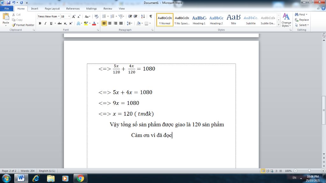Toggle italic formatting

pyautogui.click(x=45, y=23)
